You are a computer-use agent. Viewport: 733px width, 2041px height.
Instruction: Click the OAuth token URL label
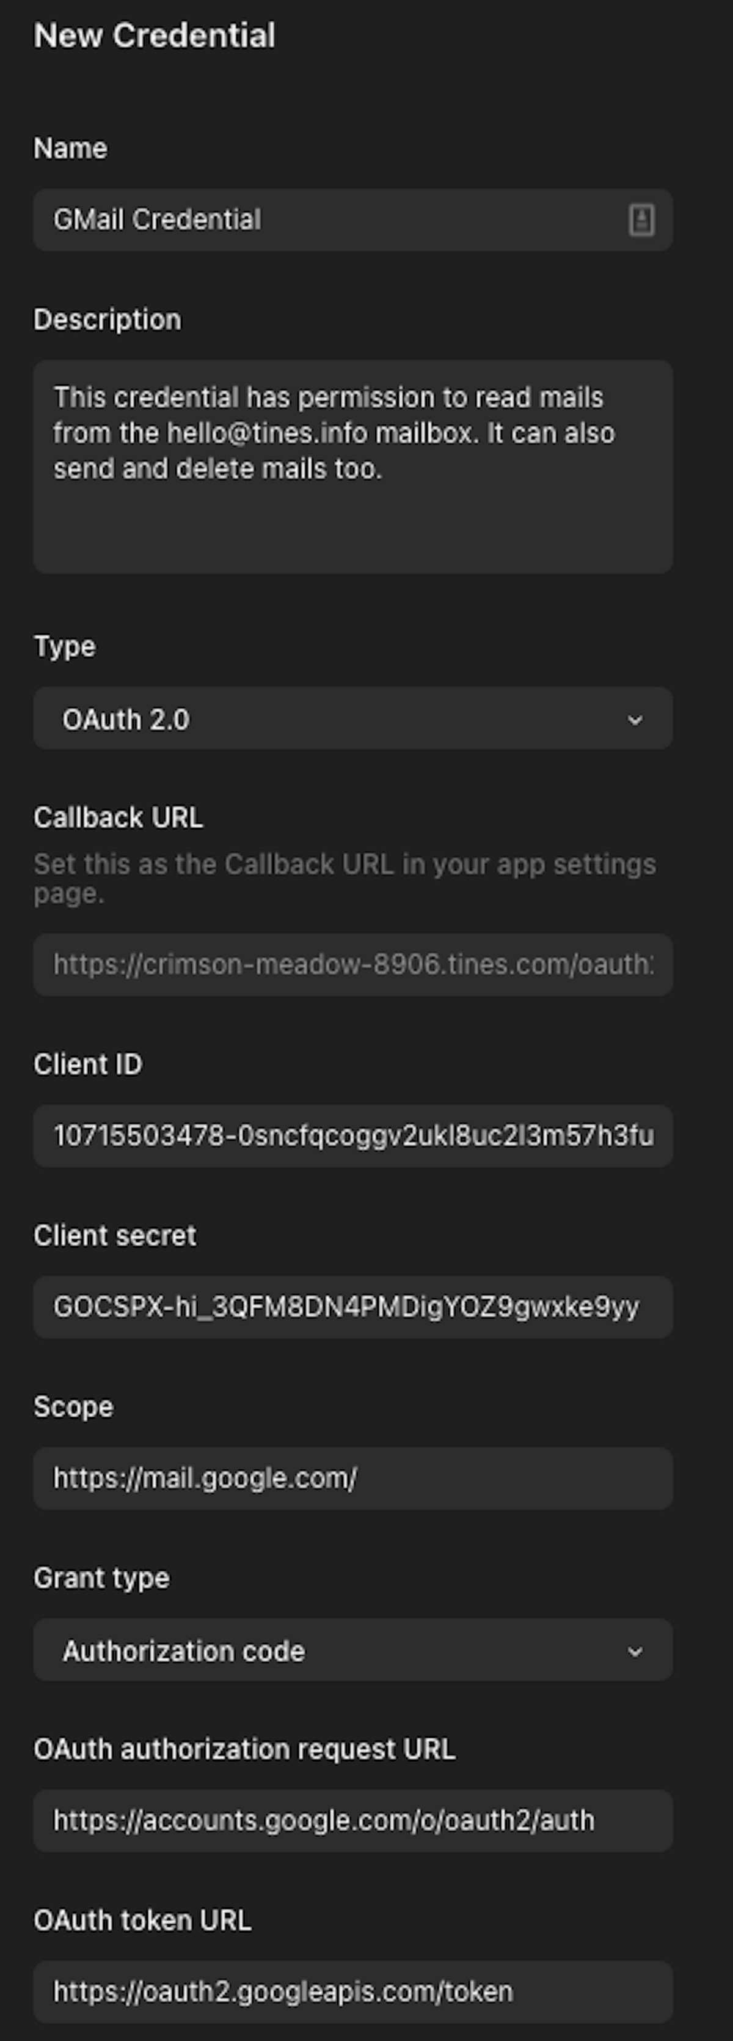tap(142, 1920)
